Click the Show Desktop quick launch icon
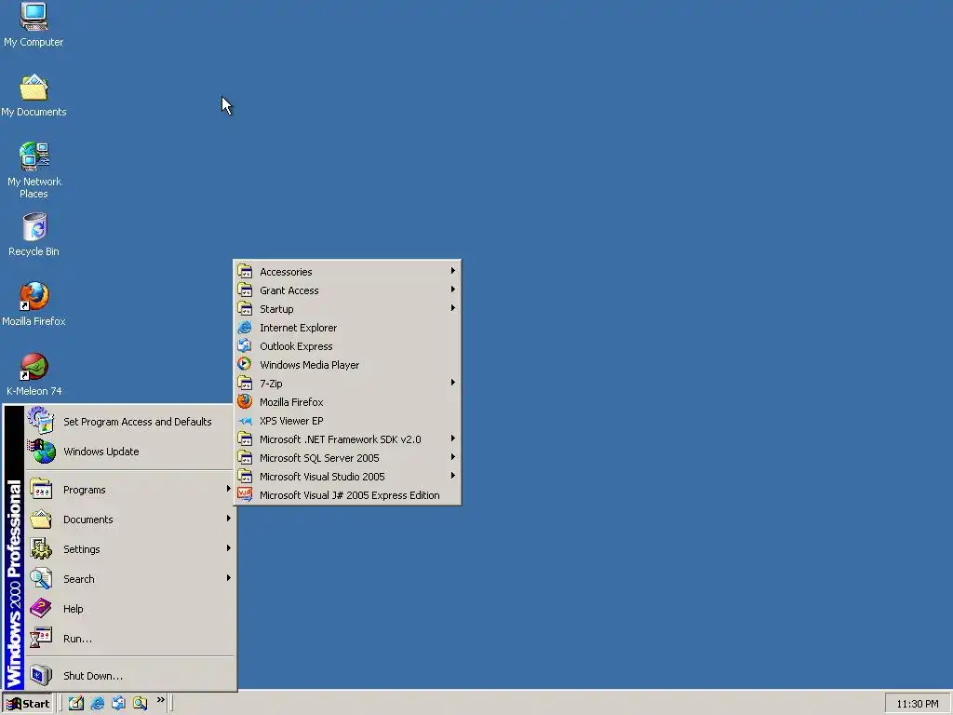The width and height of the screenshot is (953, 715). click(76, 703)
